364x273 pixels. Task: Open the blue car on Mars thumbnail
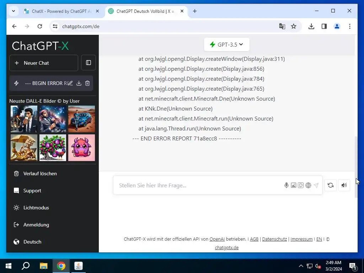[x=81, y=119]
